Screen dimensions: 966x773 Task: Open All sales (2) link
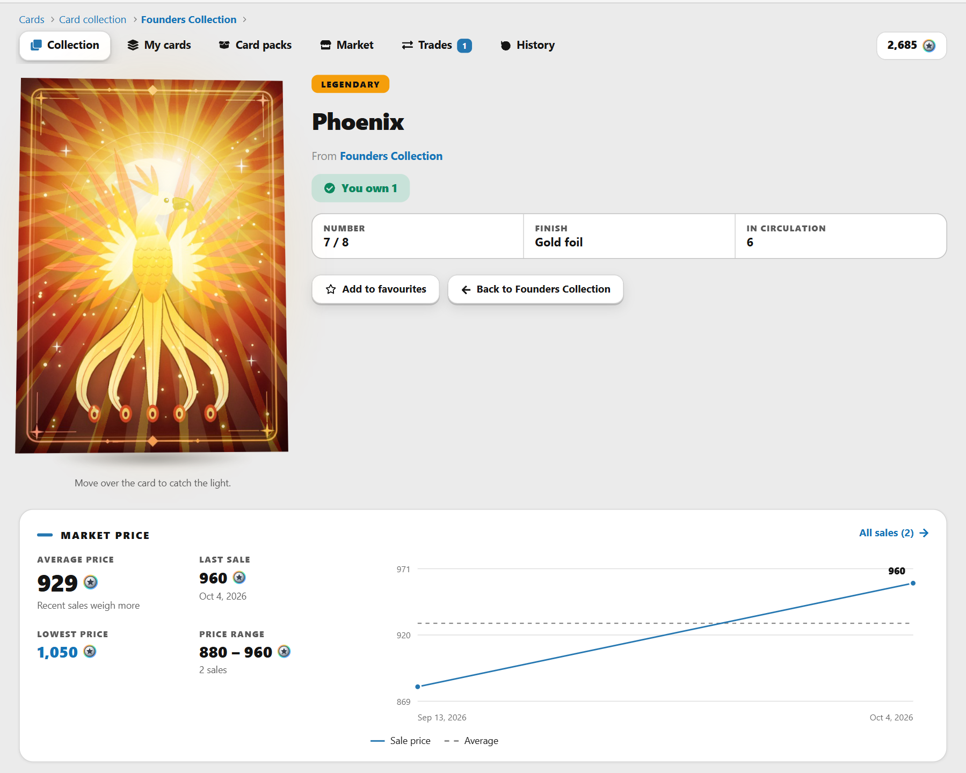click(894, 533)
